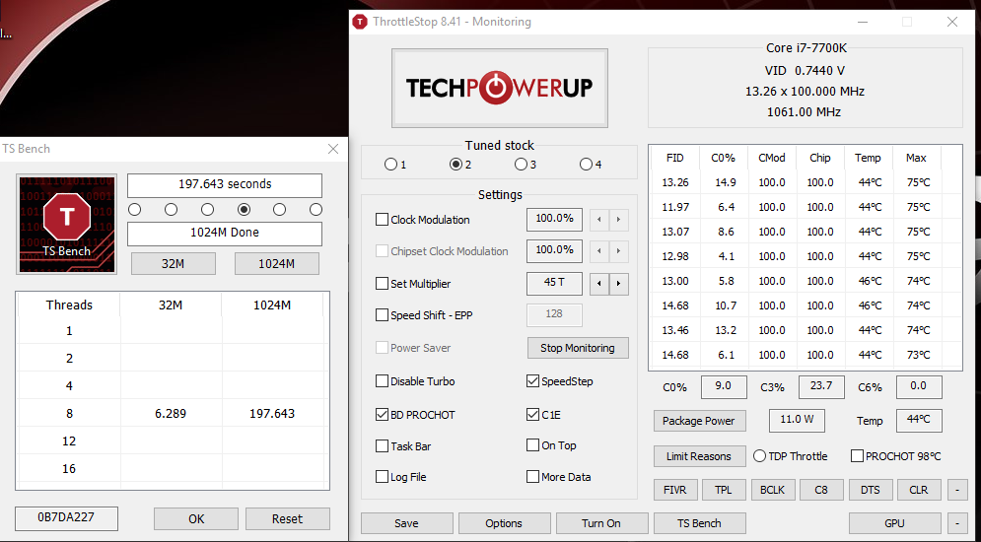Click the CLR button

(x=919, y=490)
